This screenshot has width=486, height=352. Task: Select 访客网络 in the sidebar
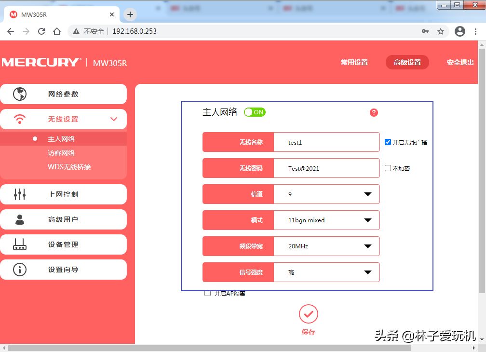(61, 153)
